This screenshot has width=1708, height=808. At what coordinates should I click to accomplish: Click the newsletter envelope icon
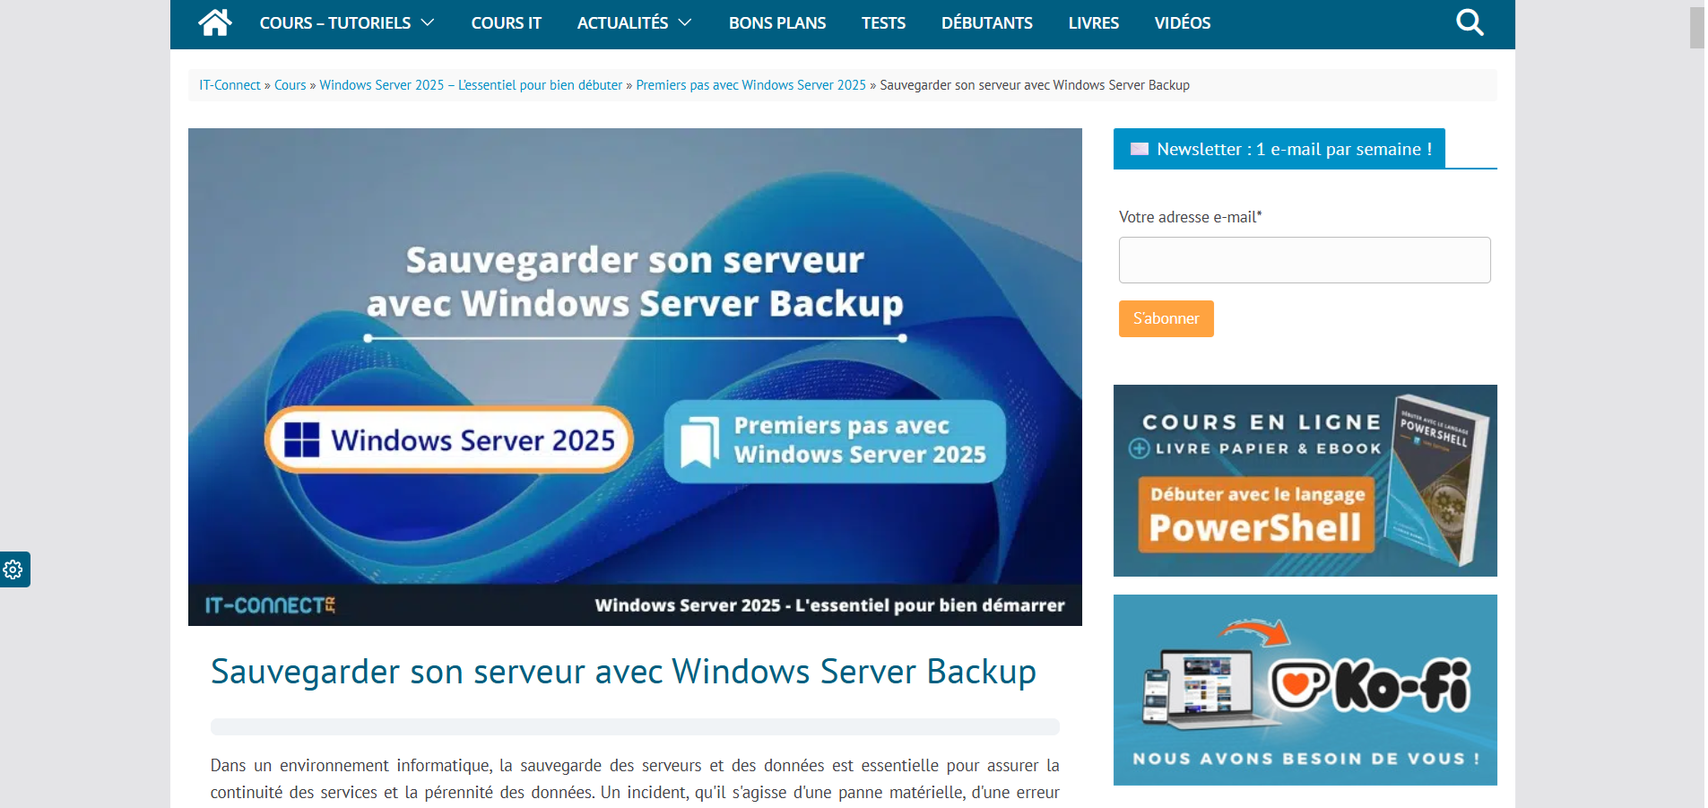[1140, 149]
